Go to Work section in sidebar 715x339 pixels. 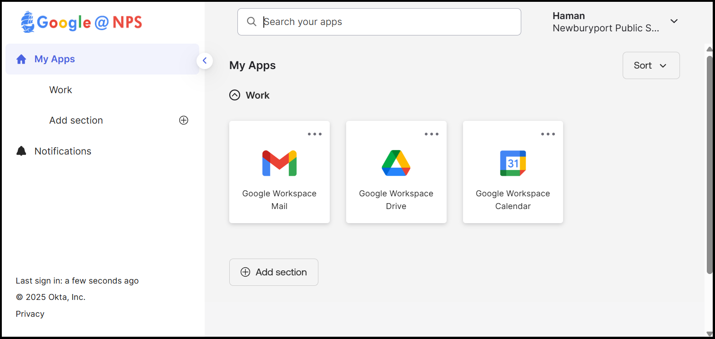[x=60, y=90]
